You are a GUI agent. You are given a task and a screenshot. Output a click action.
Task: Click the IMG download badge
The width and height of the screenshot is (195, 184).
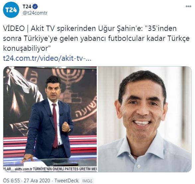pos(87,181)
